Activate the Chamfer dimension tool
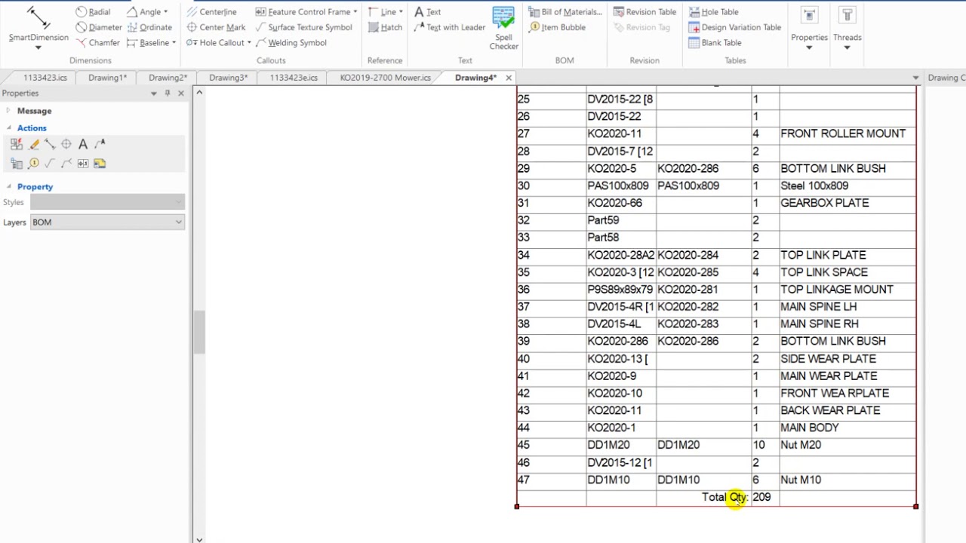Screen dimensions: 966x543 click(x=97, y=43)
